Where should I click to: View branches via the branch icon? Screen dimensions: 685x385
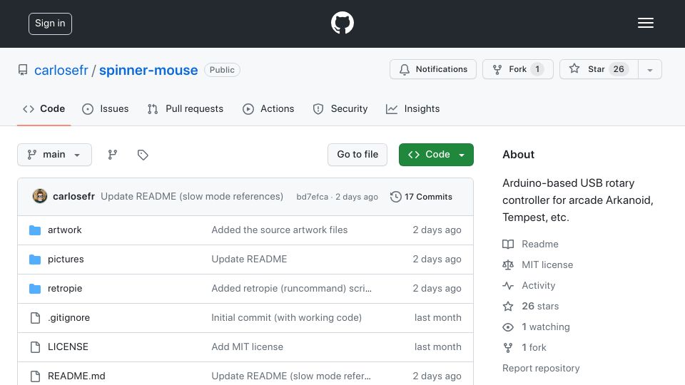click(113, 155)
